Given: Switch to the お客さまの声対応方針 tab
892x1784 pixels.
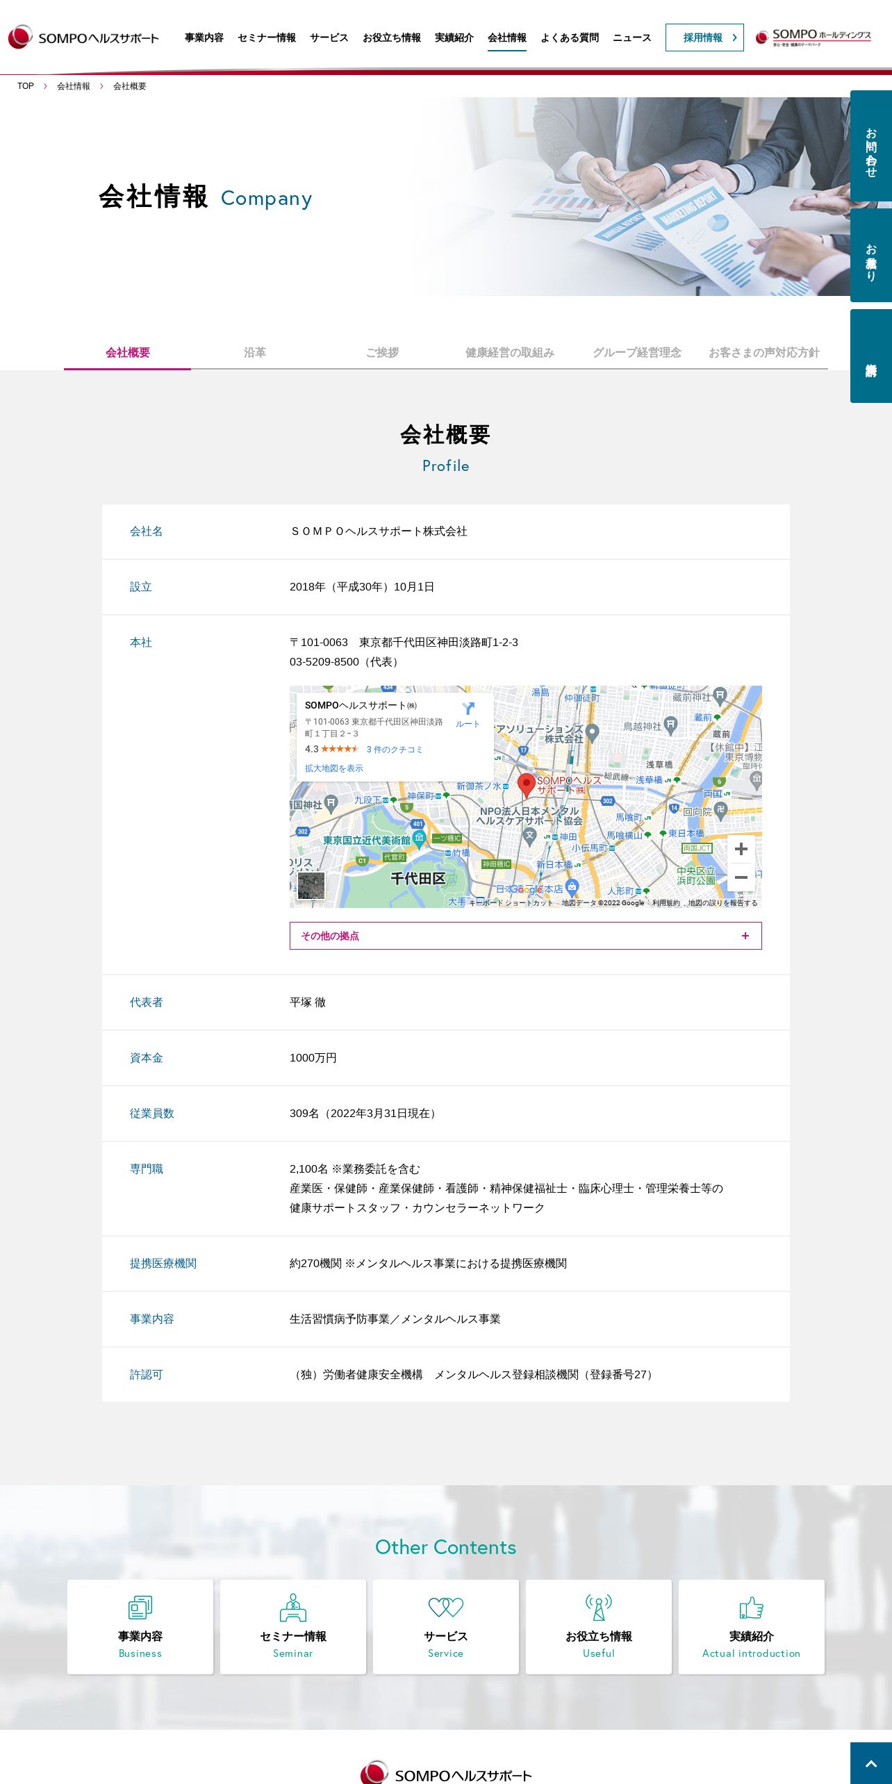Looking at the screenshot, I should pos(764,353).
